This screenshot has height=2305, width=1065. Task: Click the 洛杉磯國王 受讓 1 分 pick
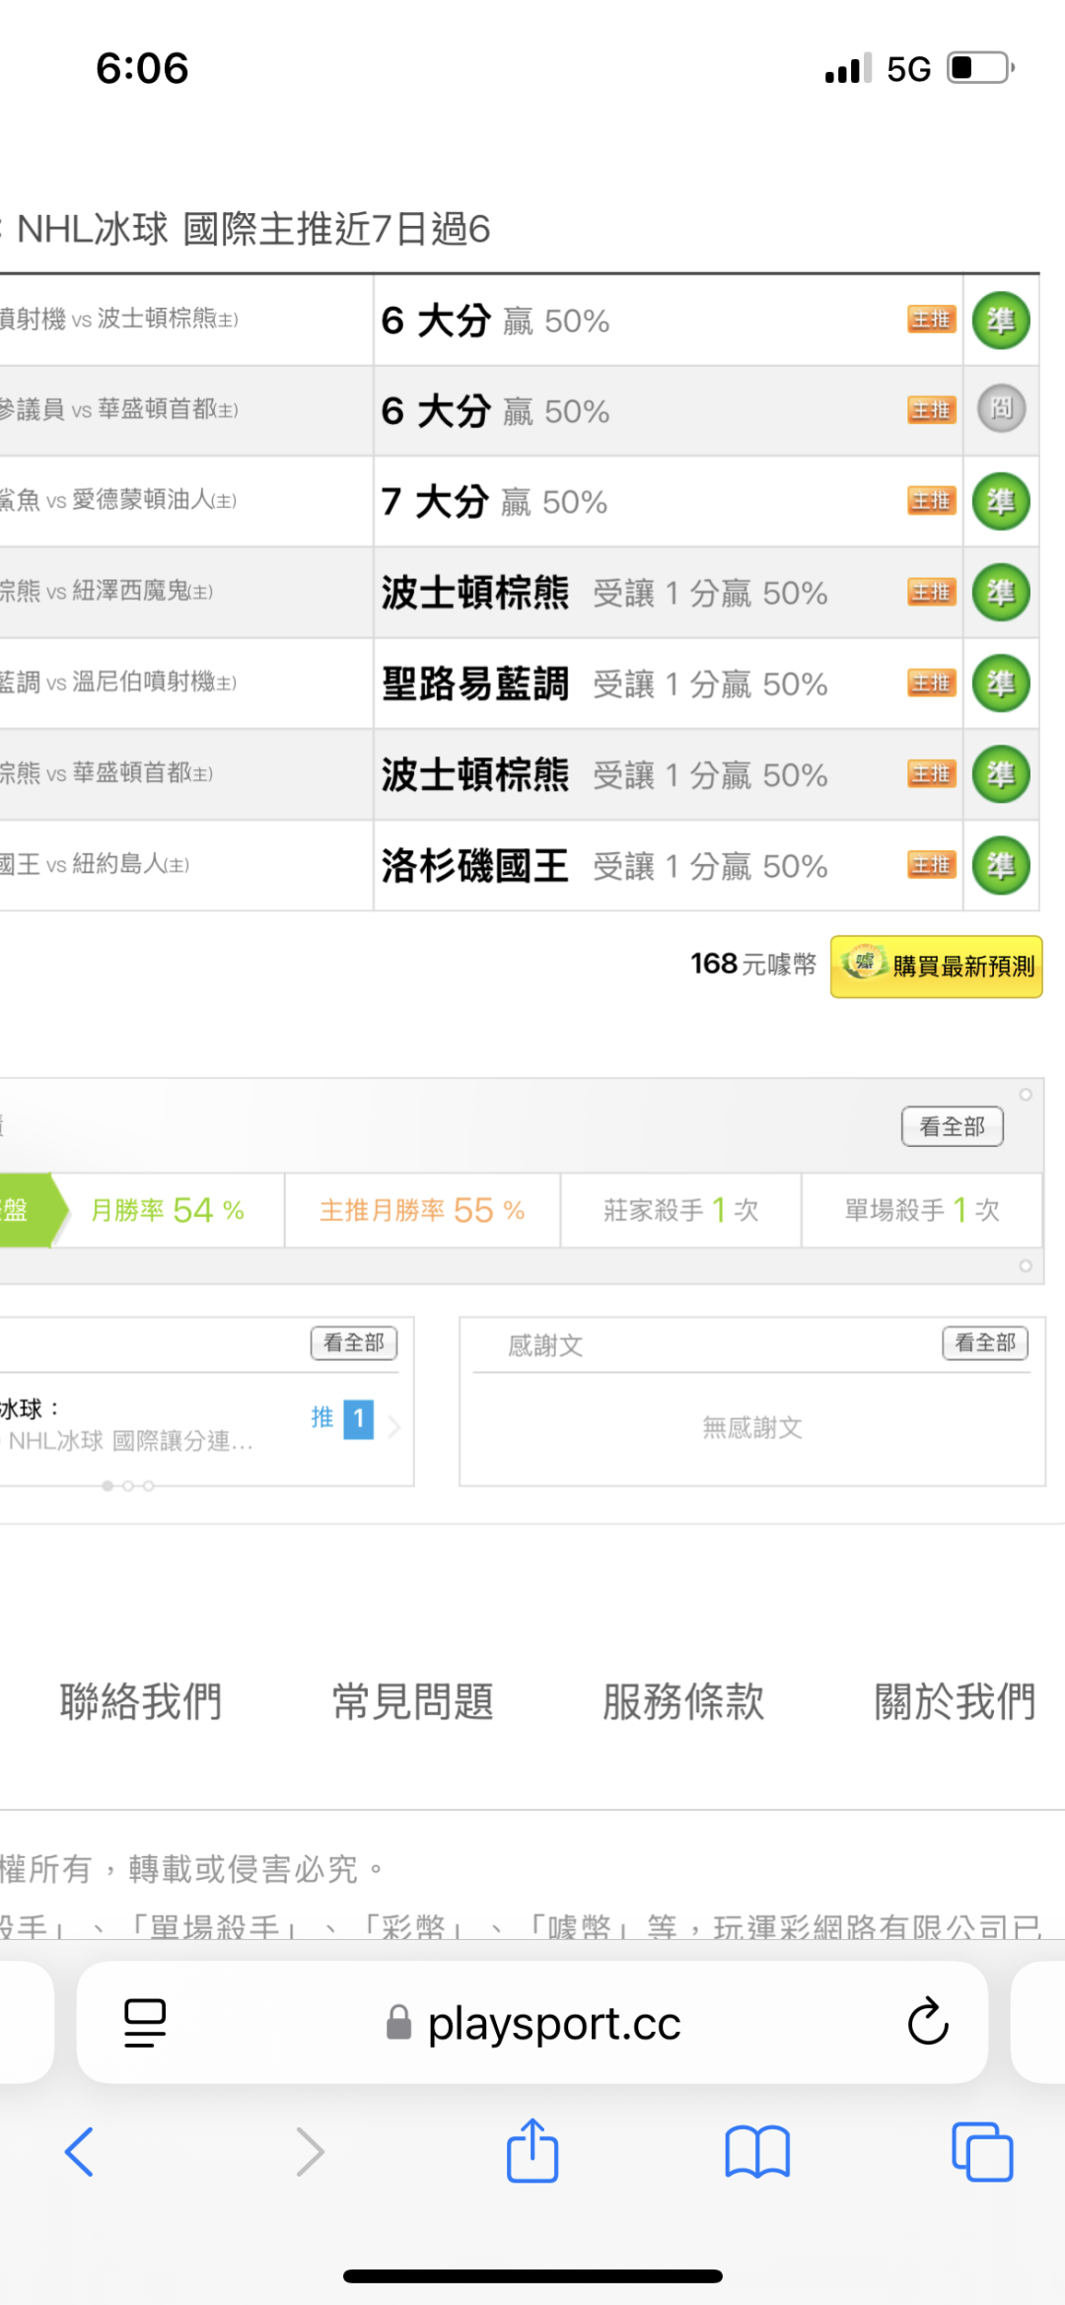(x=604, y=866)
